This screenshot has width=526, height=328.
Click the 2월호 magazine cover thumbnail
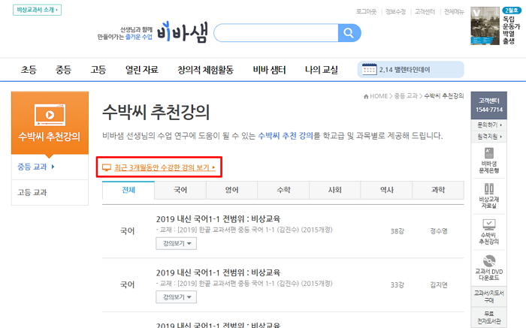click(485, 26)
